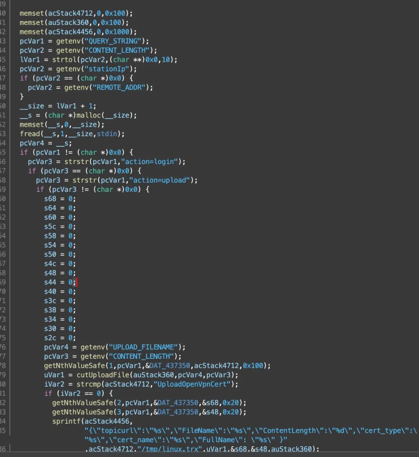
Task: Click the s34 = 0 assignment line
Action: point(60,320)
